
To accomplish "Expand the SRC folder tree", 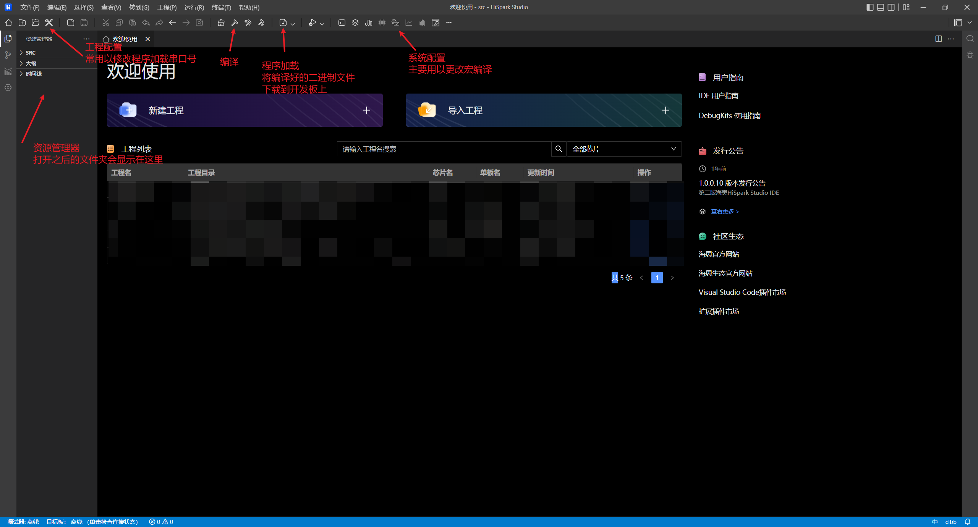I will [x=30, y=53].
